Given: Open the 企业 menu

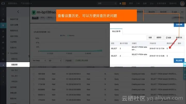Looking at the screenshot, I should [152, 3].
